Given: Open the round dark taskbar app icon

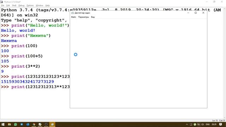Looking at the screenshot, I should click(x=46, y=125).
